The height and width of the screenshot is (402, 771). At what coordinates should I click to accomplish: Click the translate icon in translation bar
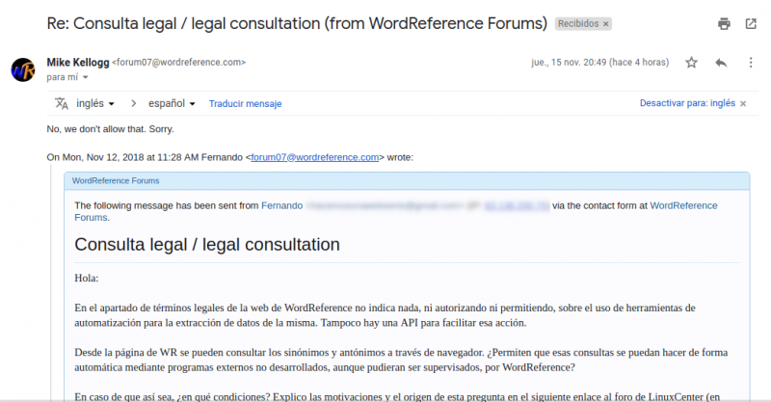(x=62, y=103)
